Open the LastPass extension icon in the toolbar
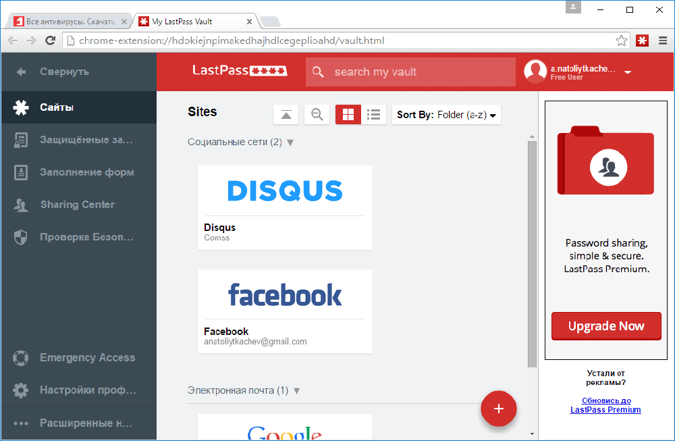This screenshot has height=441, width=675. point(643,41)
